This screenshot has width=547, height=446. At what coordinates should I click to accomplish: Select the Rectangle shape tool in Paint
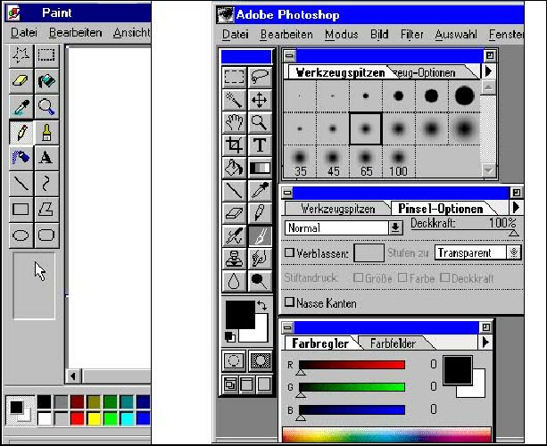click(21, 210)
